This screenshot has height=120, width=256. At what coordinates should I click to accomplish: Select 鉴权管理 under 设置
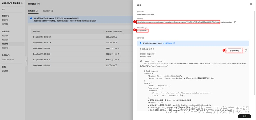click(5, 71)
